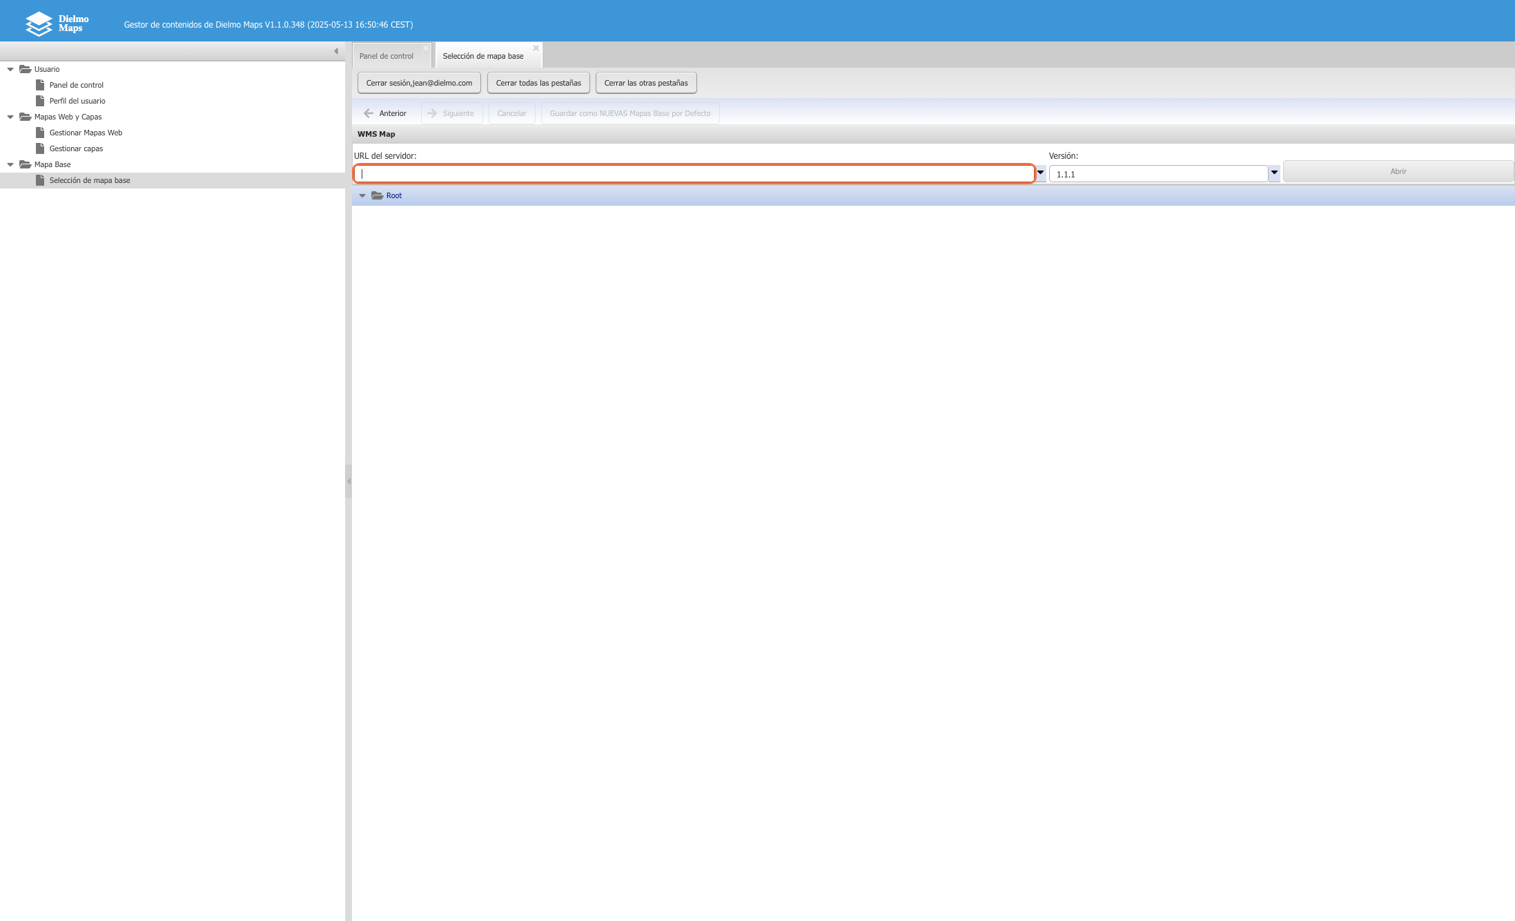
Task: Click the Usuario folder icon
Action: tap(26, 69)
